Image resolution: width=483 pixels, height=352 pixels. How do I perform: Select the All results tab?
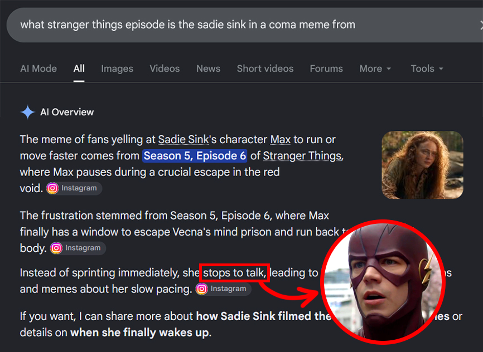click(x=79, y=69)
